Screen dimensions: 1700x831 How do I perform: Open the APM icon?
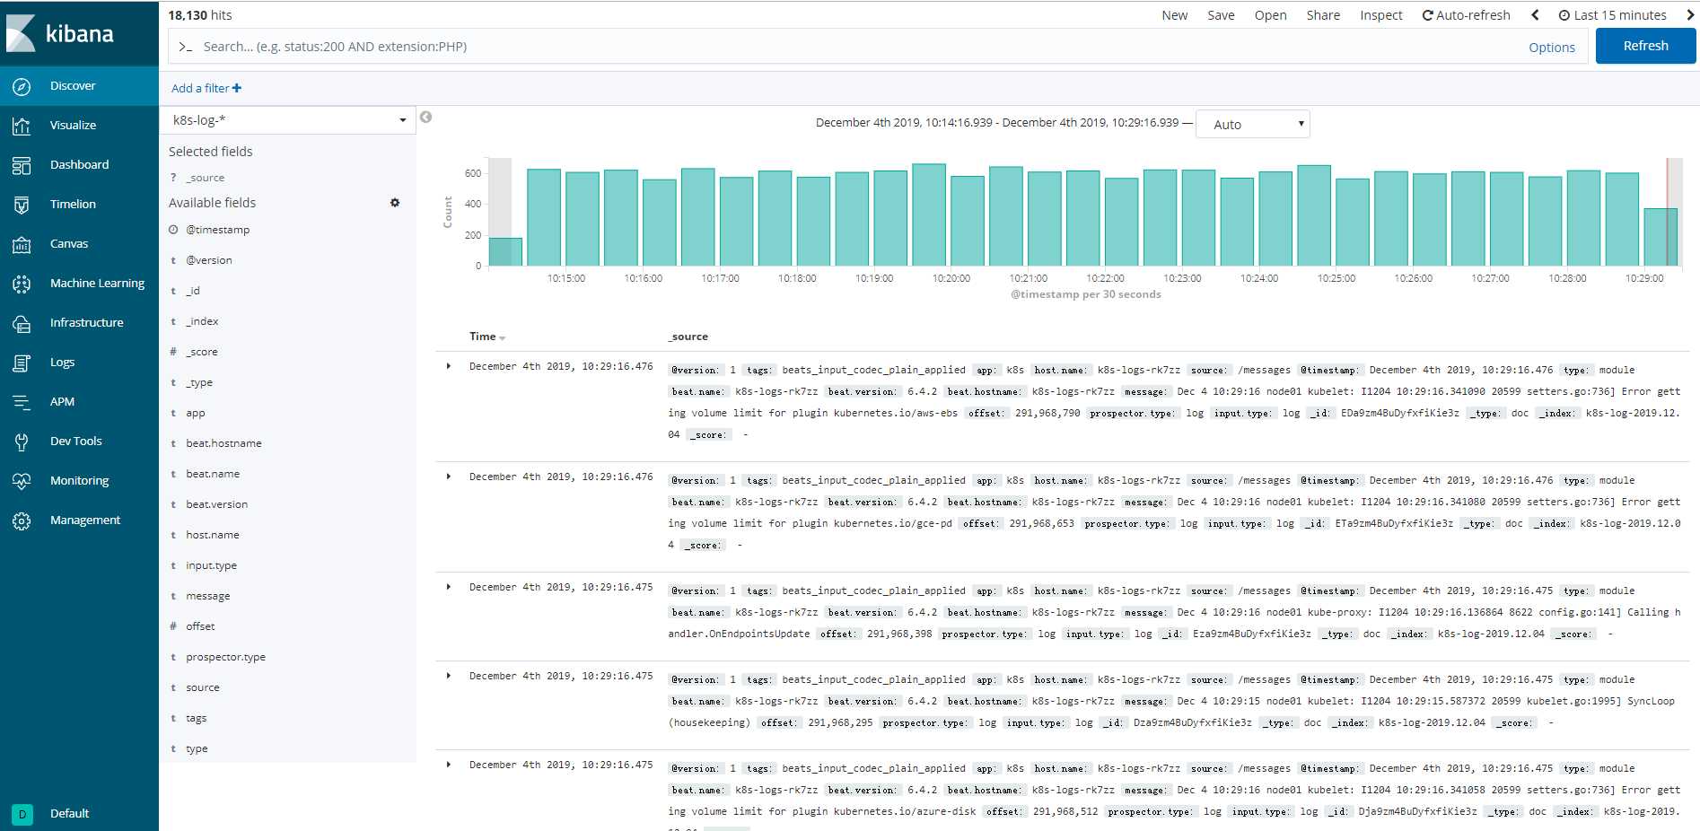[x=22, y=402]
